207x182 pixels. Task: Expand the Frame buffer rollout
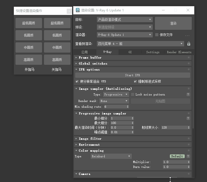[76, 58]
